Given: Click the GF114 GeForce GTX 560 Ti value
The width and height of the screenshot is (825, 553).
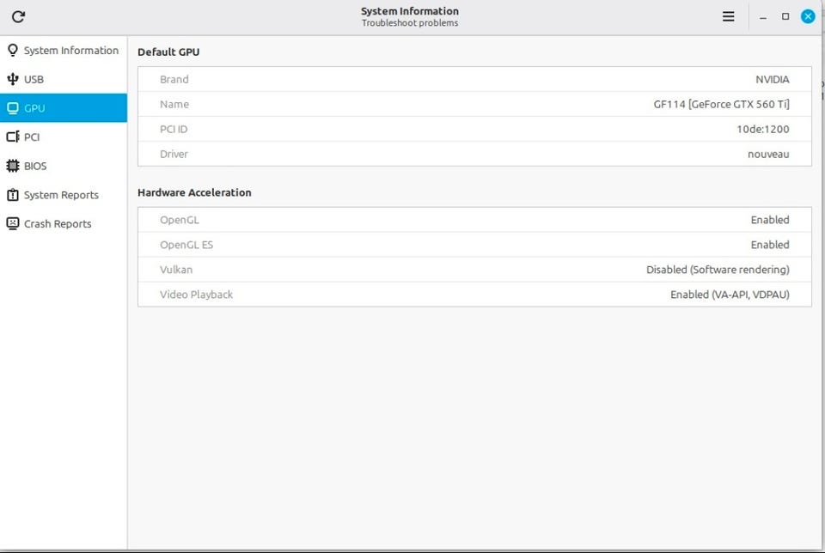Looking at the screenshot, I should click(721, 104).
